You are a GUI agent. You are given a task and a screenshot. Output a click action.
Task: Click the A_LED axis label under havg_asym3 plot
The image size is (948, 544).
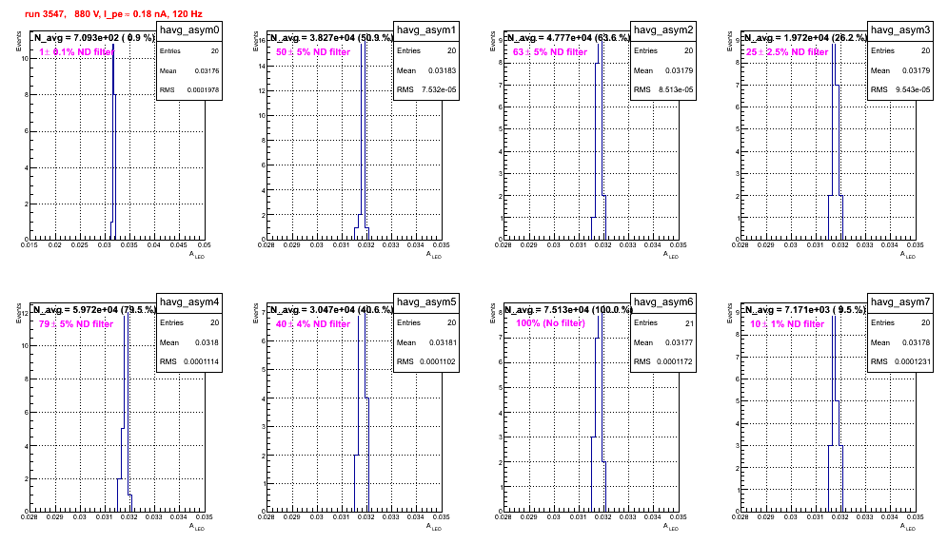tap(908, 255)
